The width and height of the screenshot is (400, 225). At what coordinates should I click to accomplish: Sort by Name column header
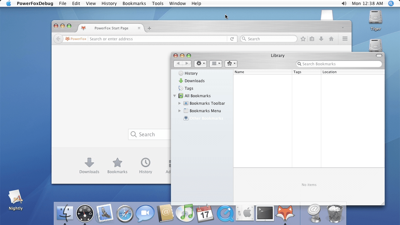[262, 72]
